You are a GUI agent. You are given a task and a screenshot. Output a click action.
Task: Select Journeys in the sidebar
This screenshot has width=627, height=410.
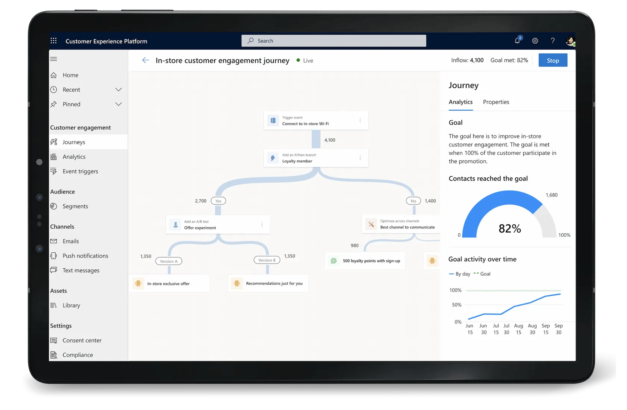click(74, 142)
